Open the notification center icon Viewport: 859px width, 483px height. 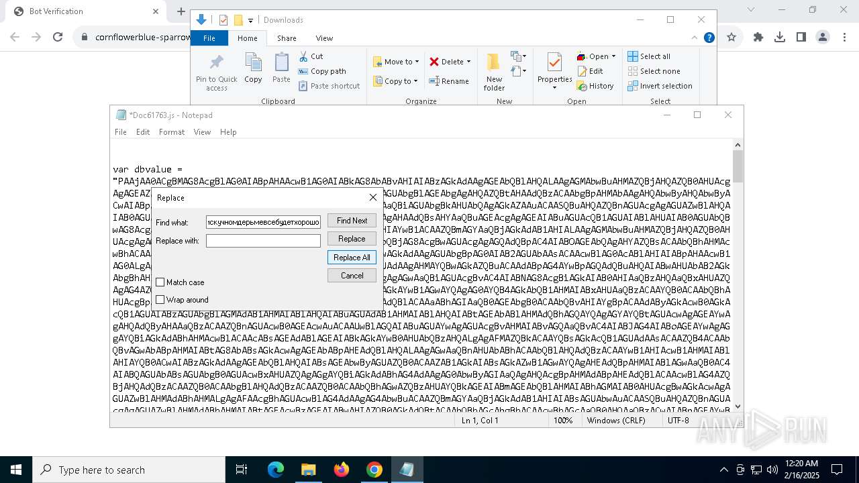837,470
